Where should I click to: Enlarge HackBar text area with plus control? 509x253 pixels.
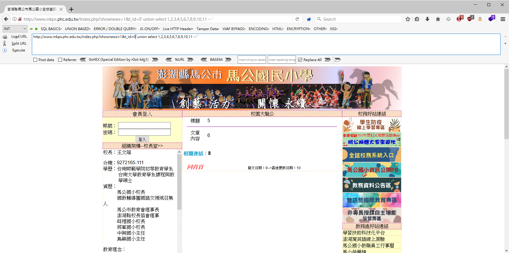click(x=505, y=44)
